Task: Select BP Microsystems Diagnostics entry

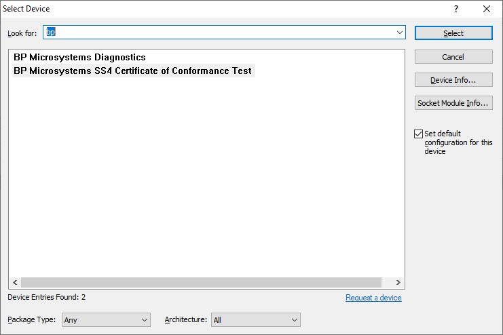Action: point(79,57)
